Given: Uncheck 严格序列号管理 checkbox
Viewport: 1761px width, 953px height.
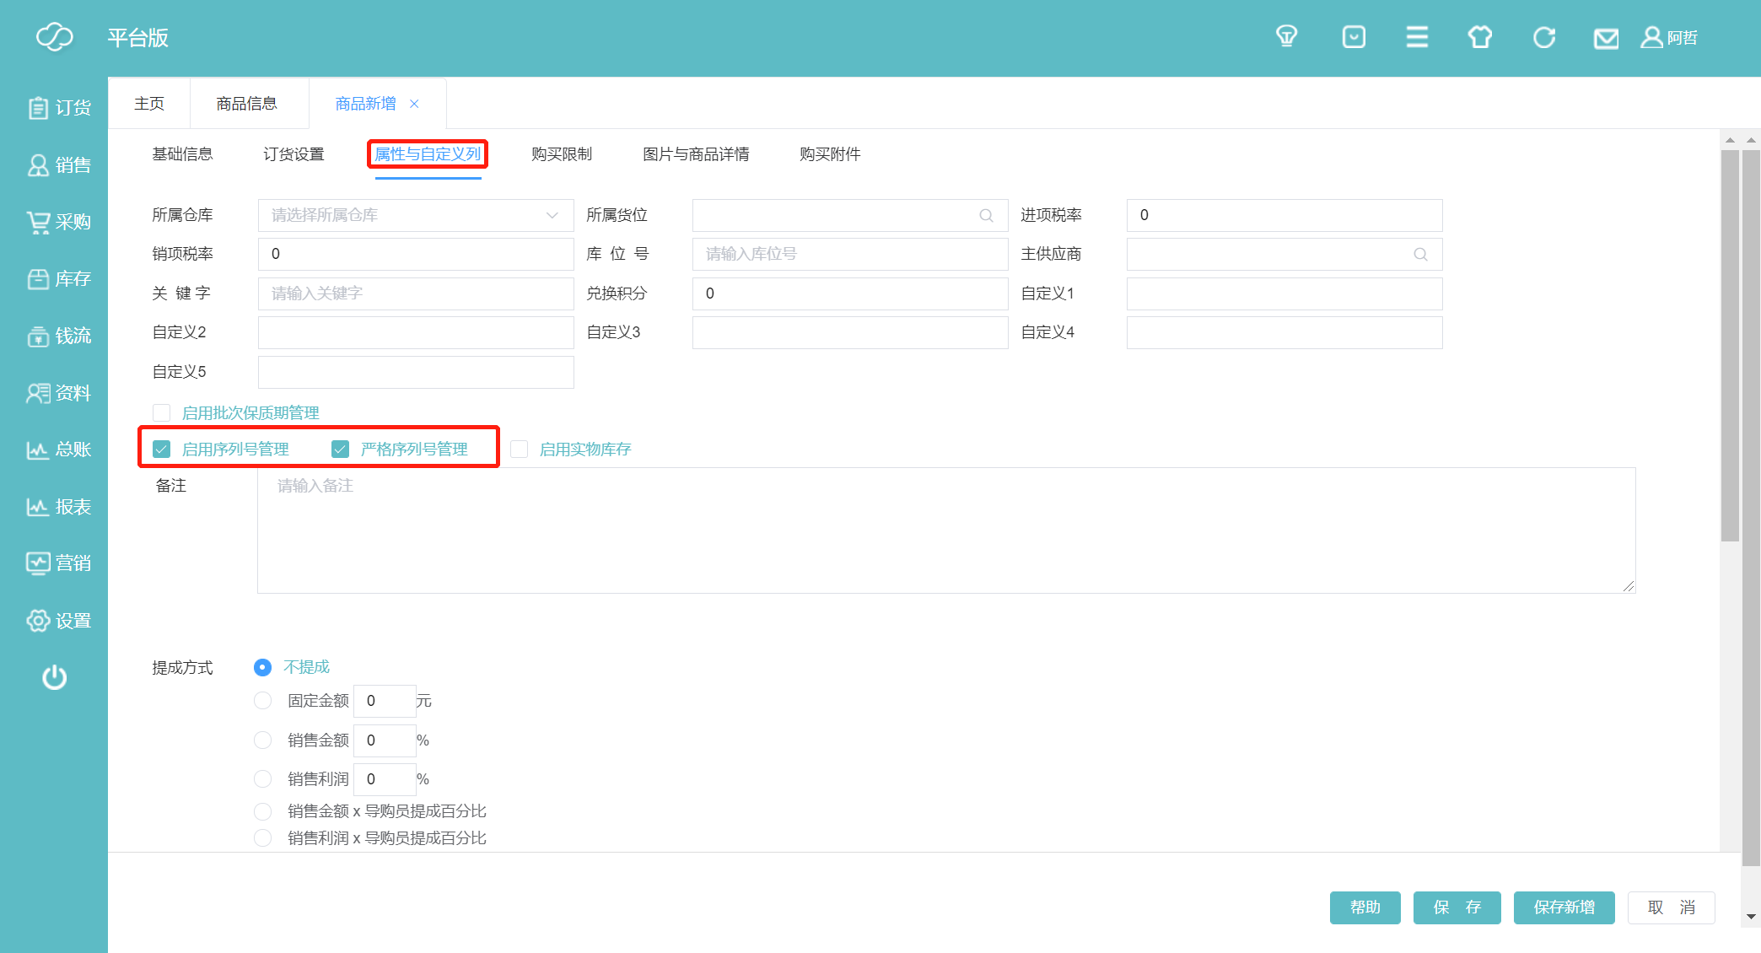Looking at the screenshot, I should point(341,450).
